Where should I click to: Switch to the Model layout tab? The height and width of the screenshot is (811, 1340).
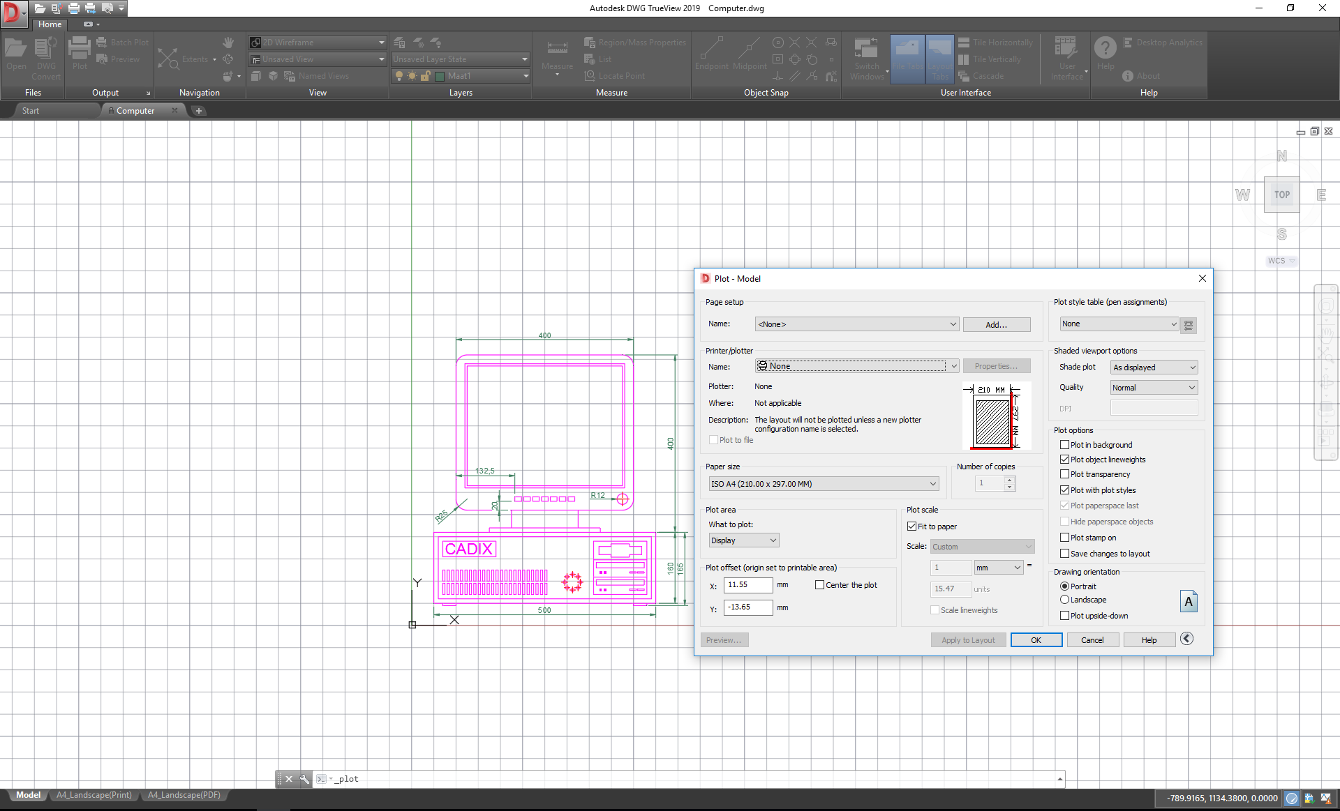(x=29, y=795)
